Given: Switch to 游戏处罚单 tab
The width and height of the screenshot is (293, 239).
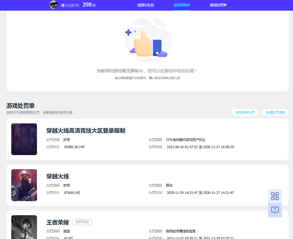Looking at the screenshot, I should click(218, 5).
